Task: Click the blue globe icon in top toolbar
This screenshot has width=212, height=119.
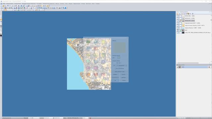Action: (21, 6)
